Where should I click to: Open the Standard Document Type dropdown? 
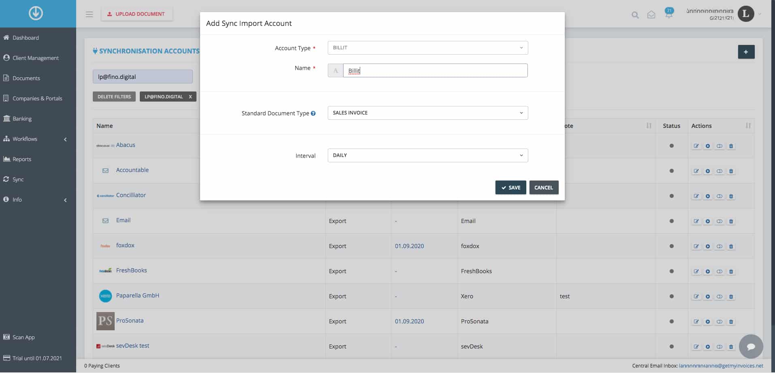coord(428,113)
